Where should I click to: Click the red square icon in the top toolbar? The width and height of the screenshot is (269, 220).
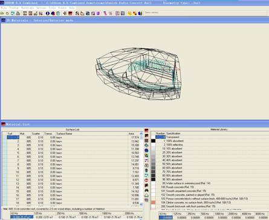[x=70, y=13]
